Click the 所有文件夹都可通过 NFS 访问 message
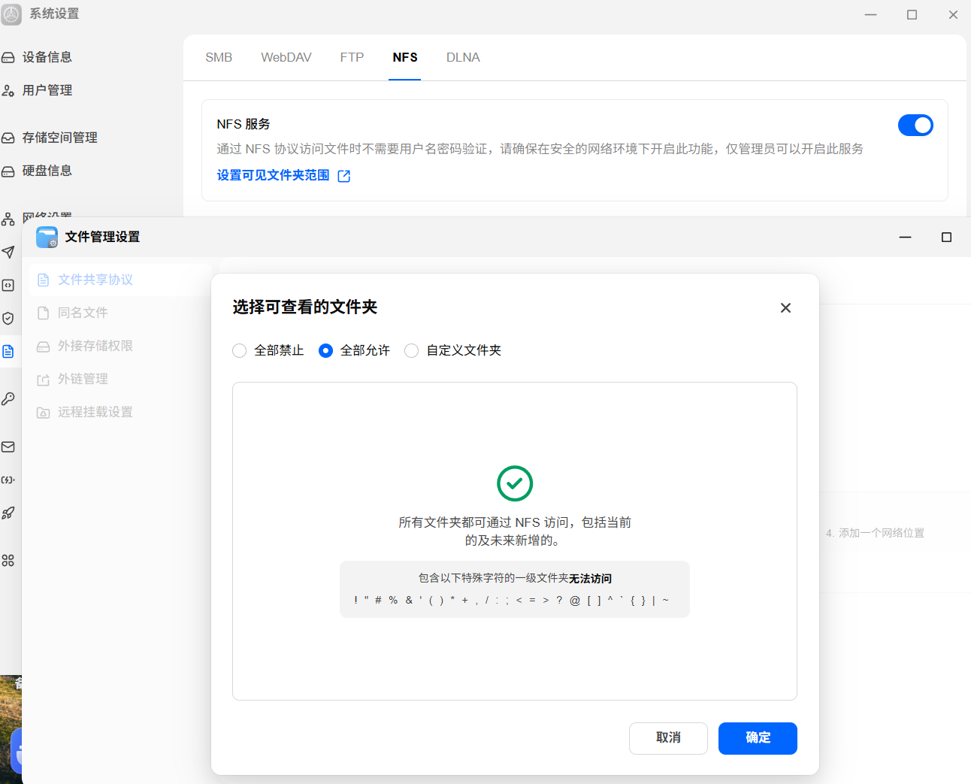 (x=515, y=531)
